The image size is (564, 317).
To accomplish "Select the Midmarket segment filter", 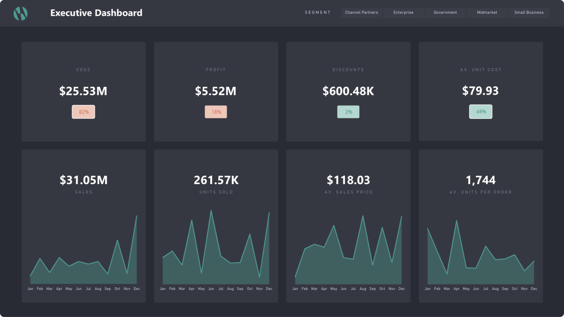I will [x=487, y=13].
